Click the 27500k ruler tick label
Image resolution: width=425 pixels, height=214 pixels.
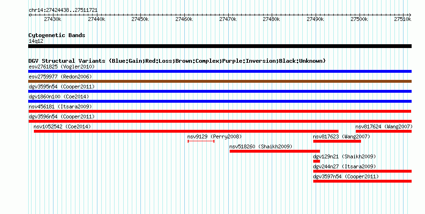click(359, 19)
